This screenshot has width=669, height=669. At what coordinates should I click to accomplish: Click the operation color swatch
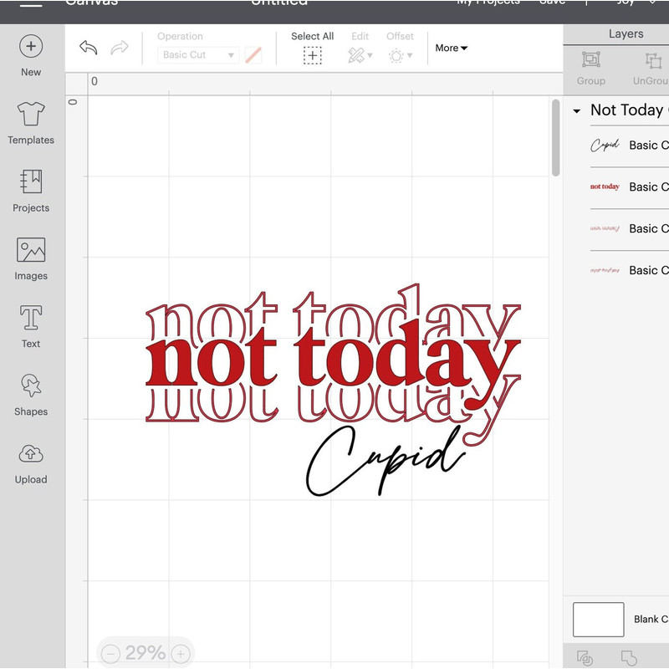(x=253, y=55)
